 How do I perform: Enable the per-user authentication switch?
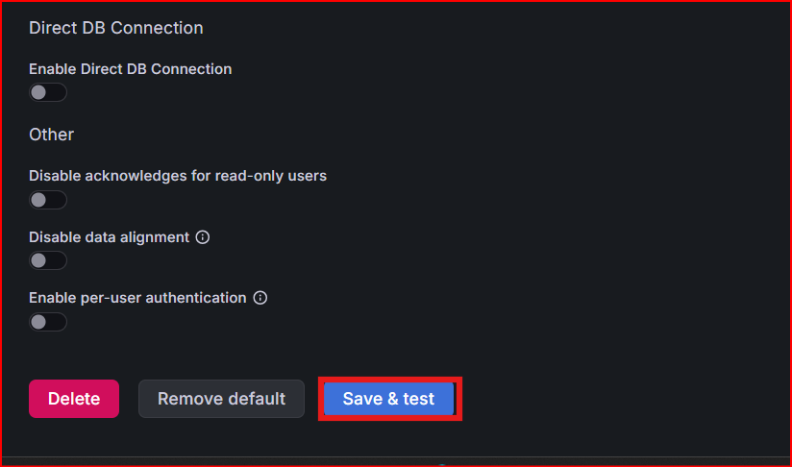tap(48, 322)
